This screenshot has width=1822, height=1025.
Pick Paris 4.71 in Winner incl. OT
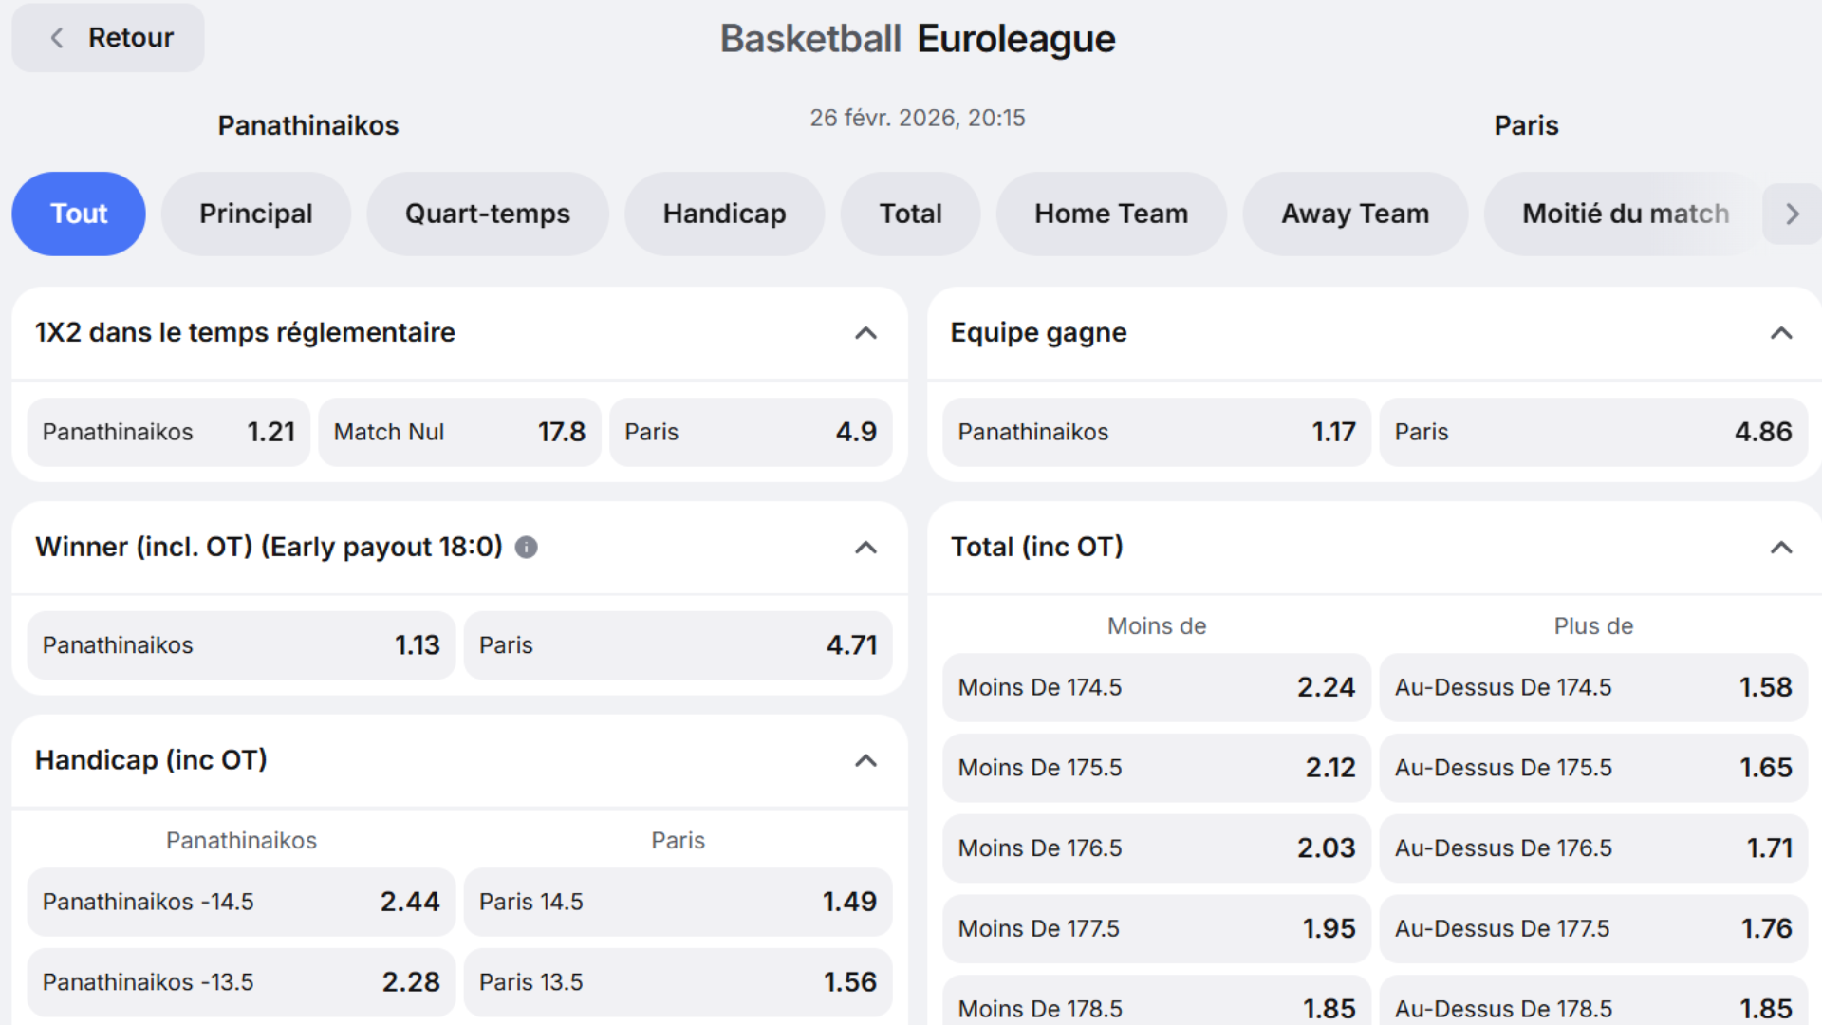point(678,644)
